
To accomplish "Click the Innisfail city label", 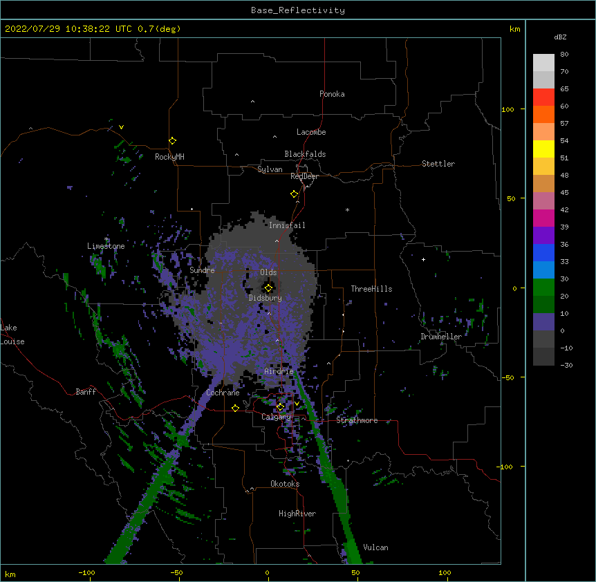I will click(x=288, y=225).
